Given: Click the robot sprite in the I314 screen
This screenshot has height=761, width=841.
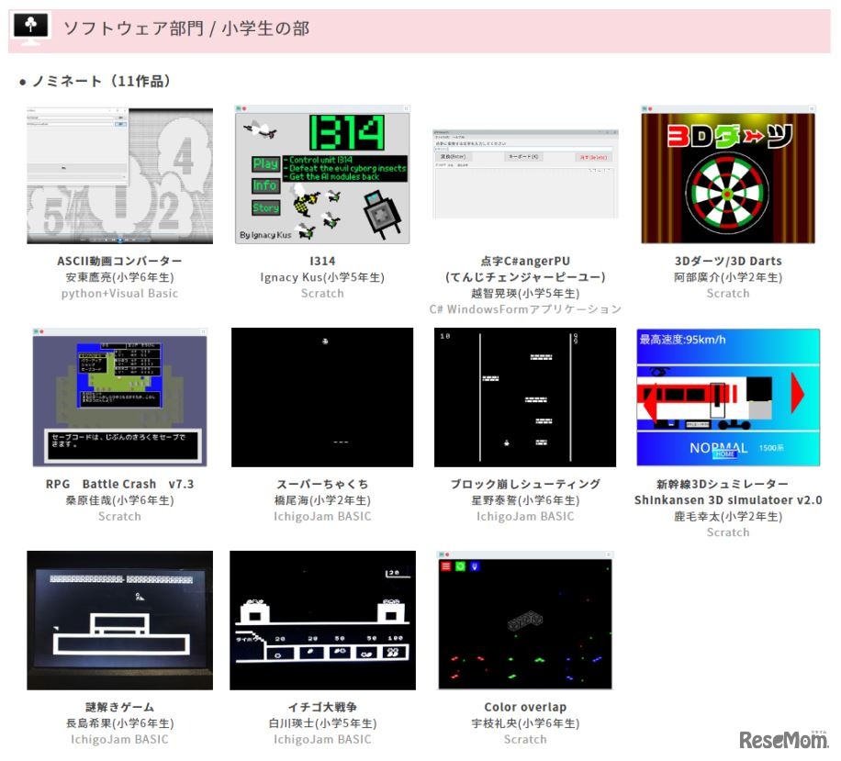Looking at the screenshot, I should coord(379,212).
